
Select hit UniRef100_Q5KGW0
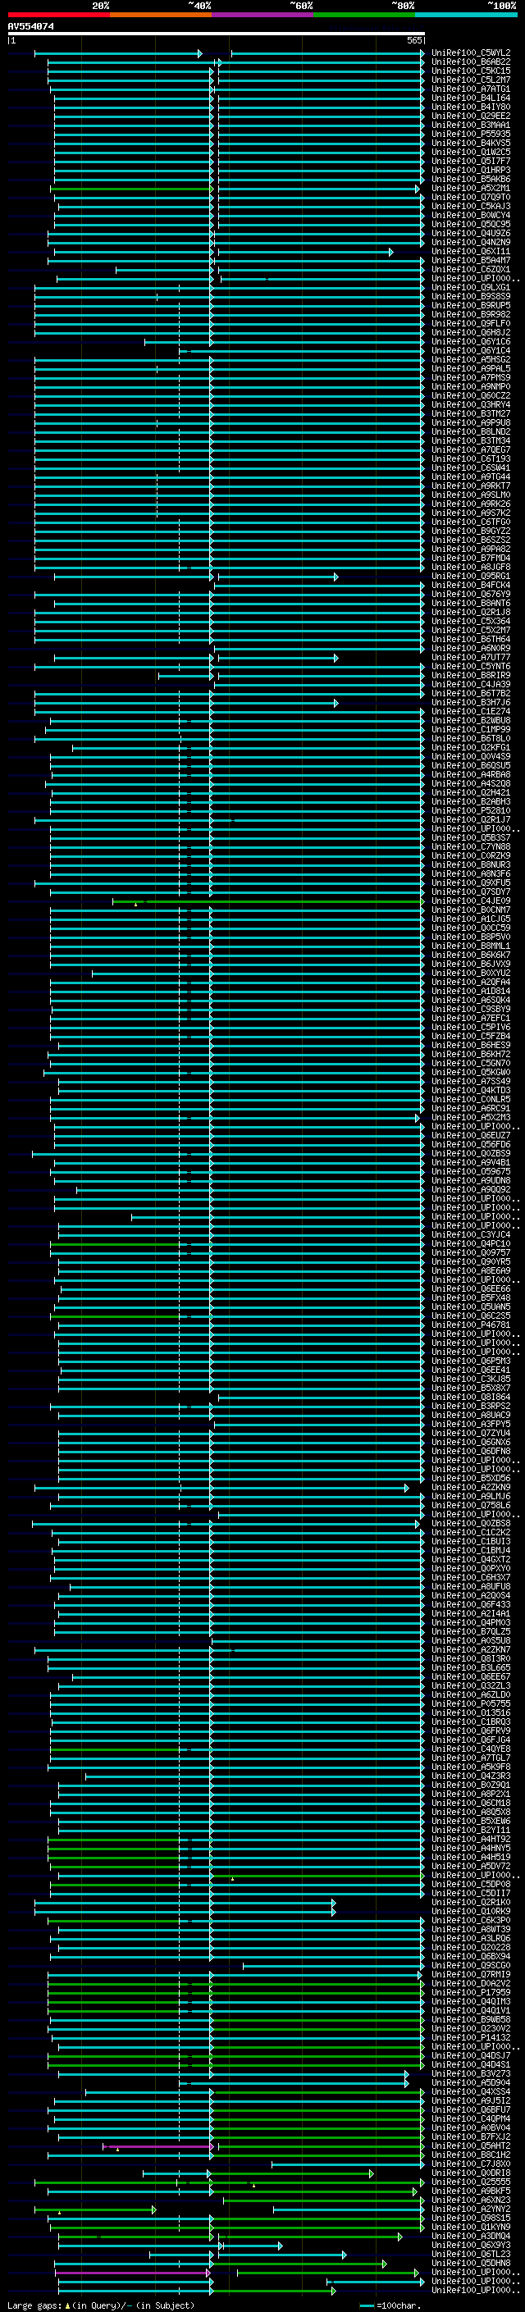click(x=471, y=1073)
